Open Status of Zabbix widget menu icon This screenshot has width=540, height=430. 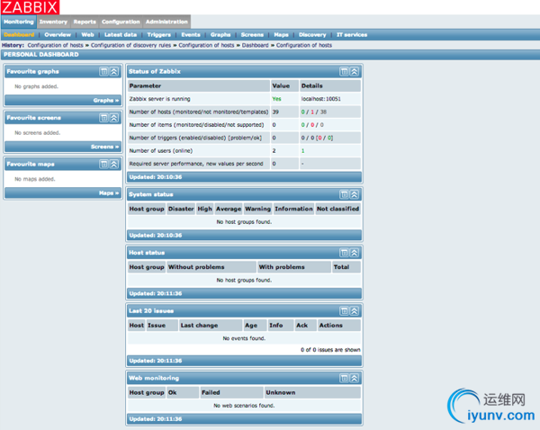coord(344,71)
